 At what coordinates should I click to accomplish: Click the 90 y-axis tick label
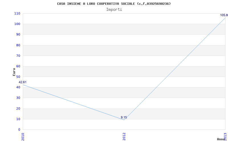point(18,35)
